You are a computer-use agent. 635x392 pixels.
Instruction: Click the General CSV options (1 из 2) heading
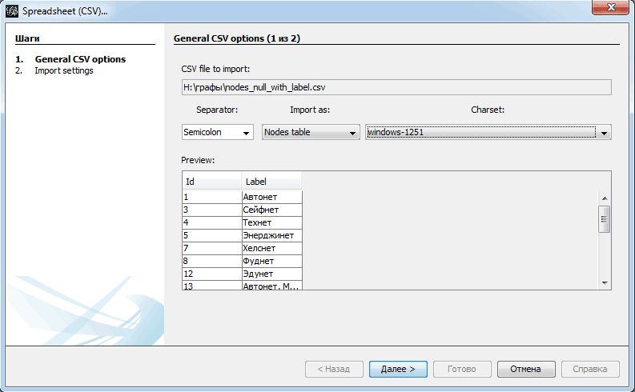click(237, 38)
